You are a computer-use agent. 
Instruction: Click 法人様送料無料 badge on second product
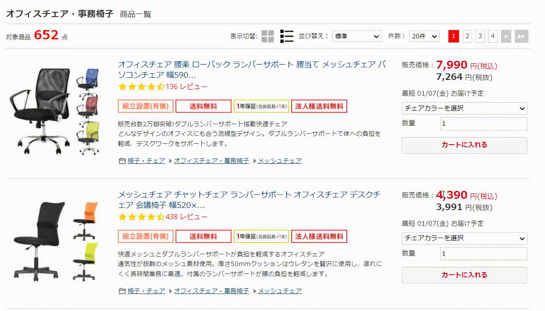coord(319,236)
